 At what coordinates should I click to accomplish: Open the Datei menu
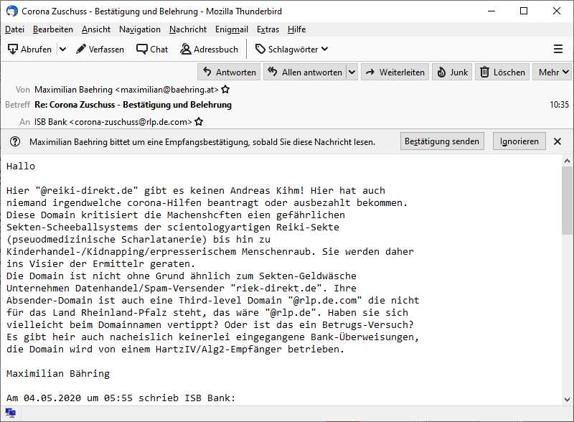click(14, 29)
